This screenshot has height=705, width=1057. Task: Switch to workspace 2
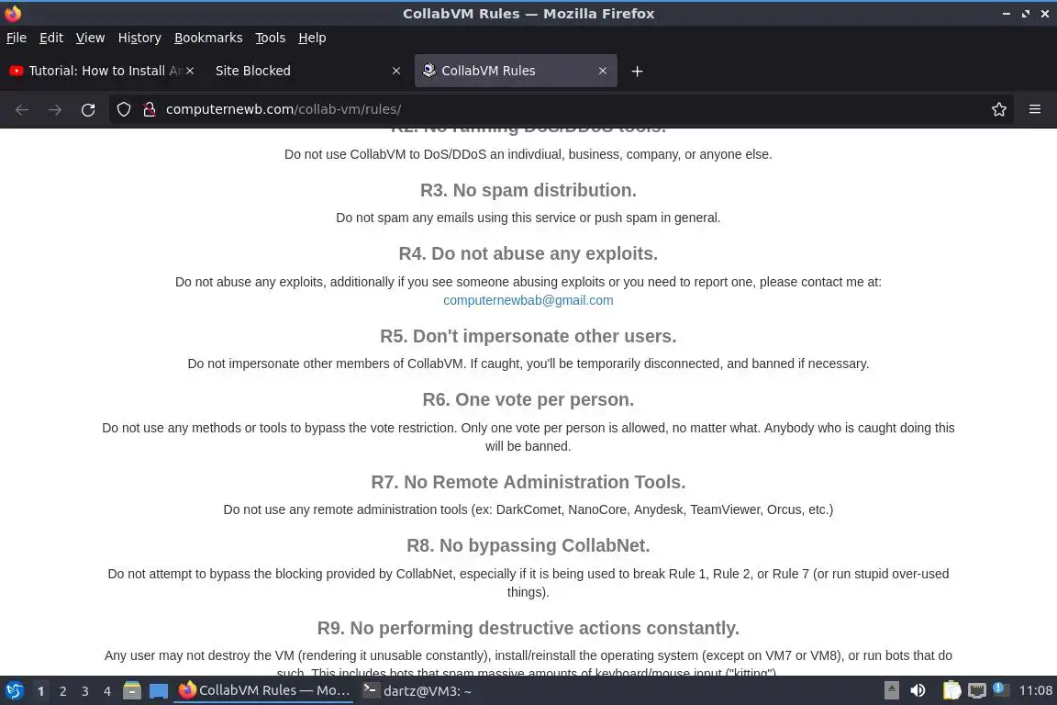(63, 691)
